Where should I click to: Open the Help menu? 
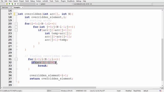pos(84,1)
